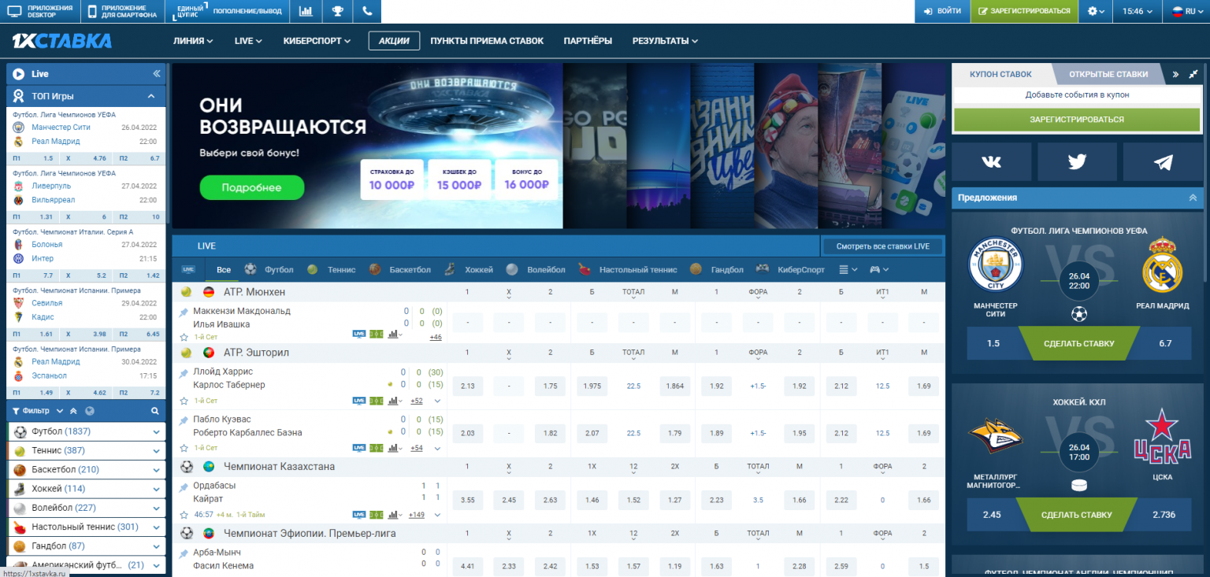Select odds 3.55 for Ордабасы win
The height and width of the screenshot is (577, 1210).
(x=467, y=500)
